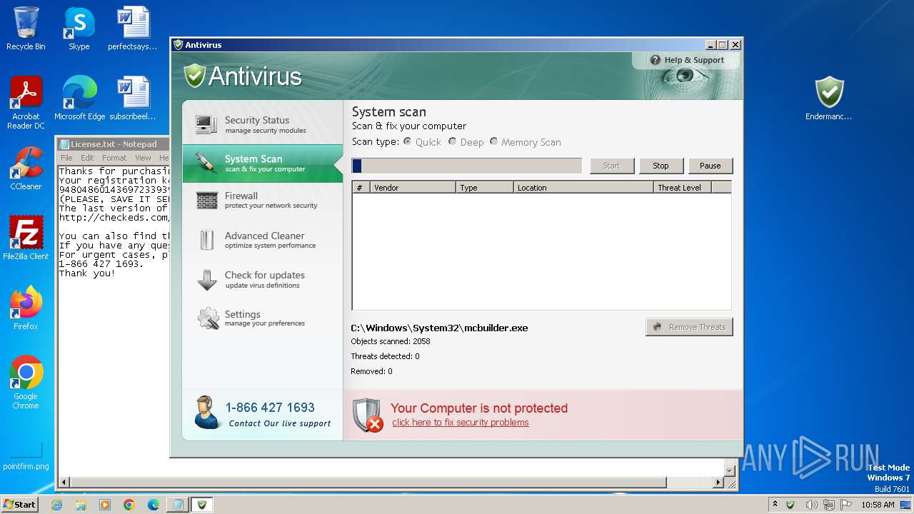Screen dimensions: 914x514
Task: Open Microsoft Edge desktop shortcut
Action: click(x=79, y=99)
